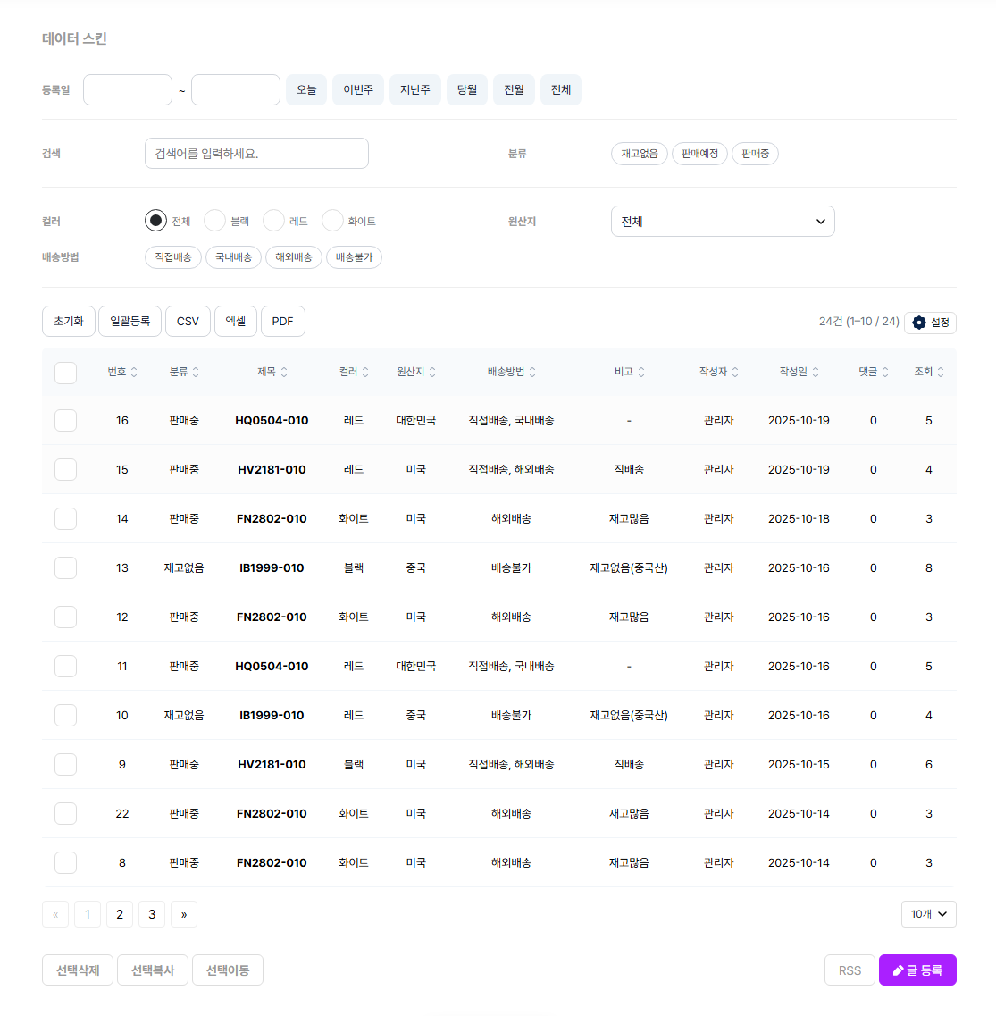Sort by 원산지 column arrows
Viewport: 996px width, 1016px height.
pyautogui.click(x=432, y=372)
